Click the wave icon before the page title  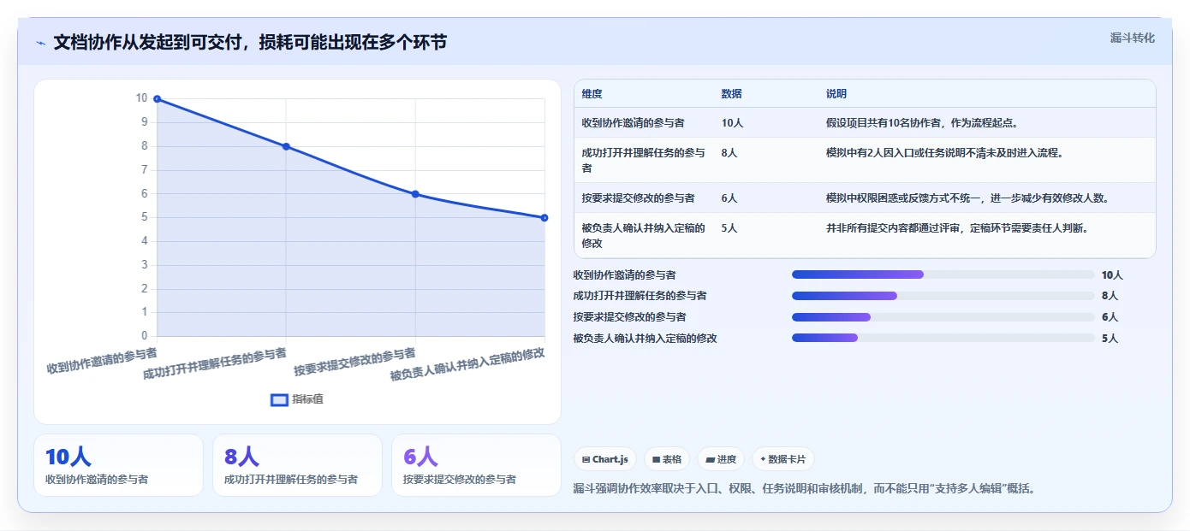point(40,43)
